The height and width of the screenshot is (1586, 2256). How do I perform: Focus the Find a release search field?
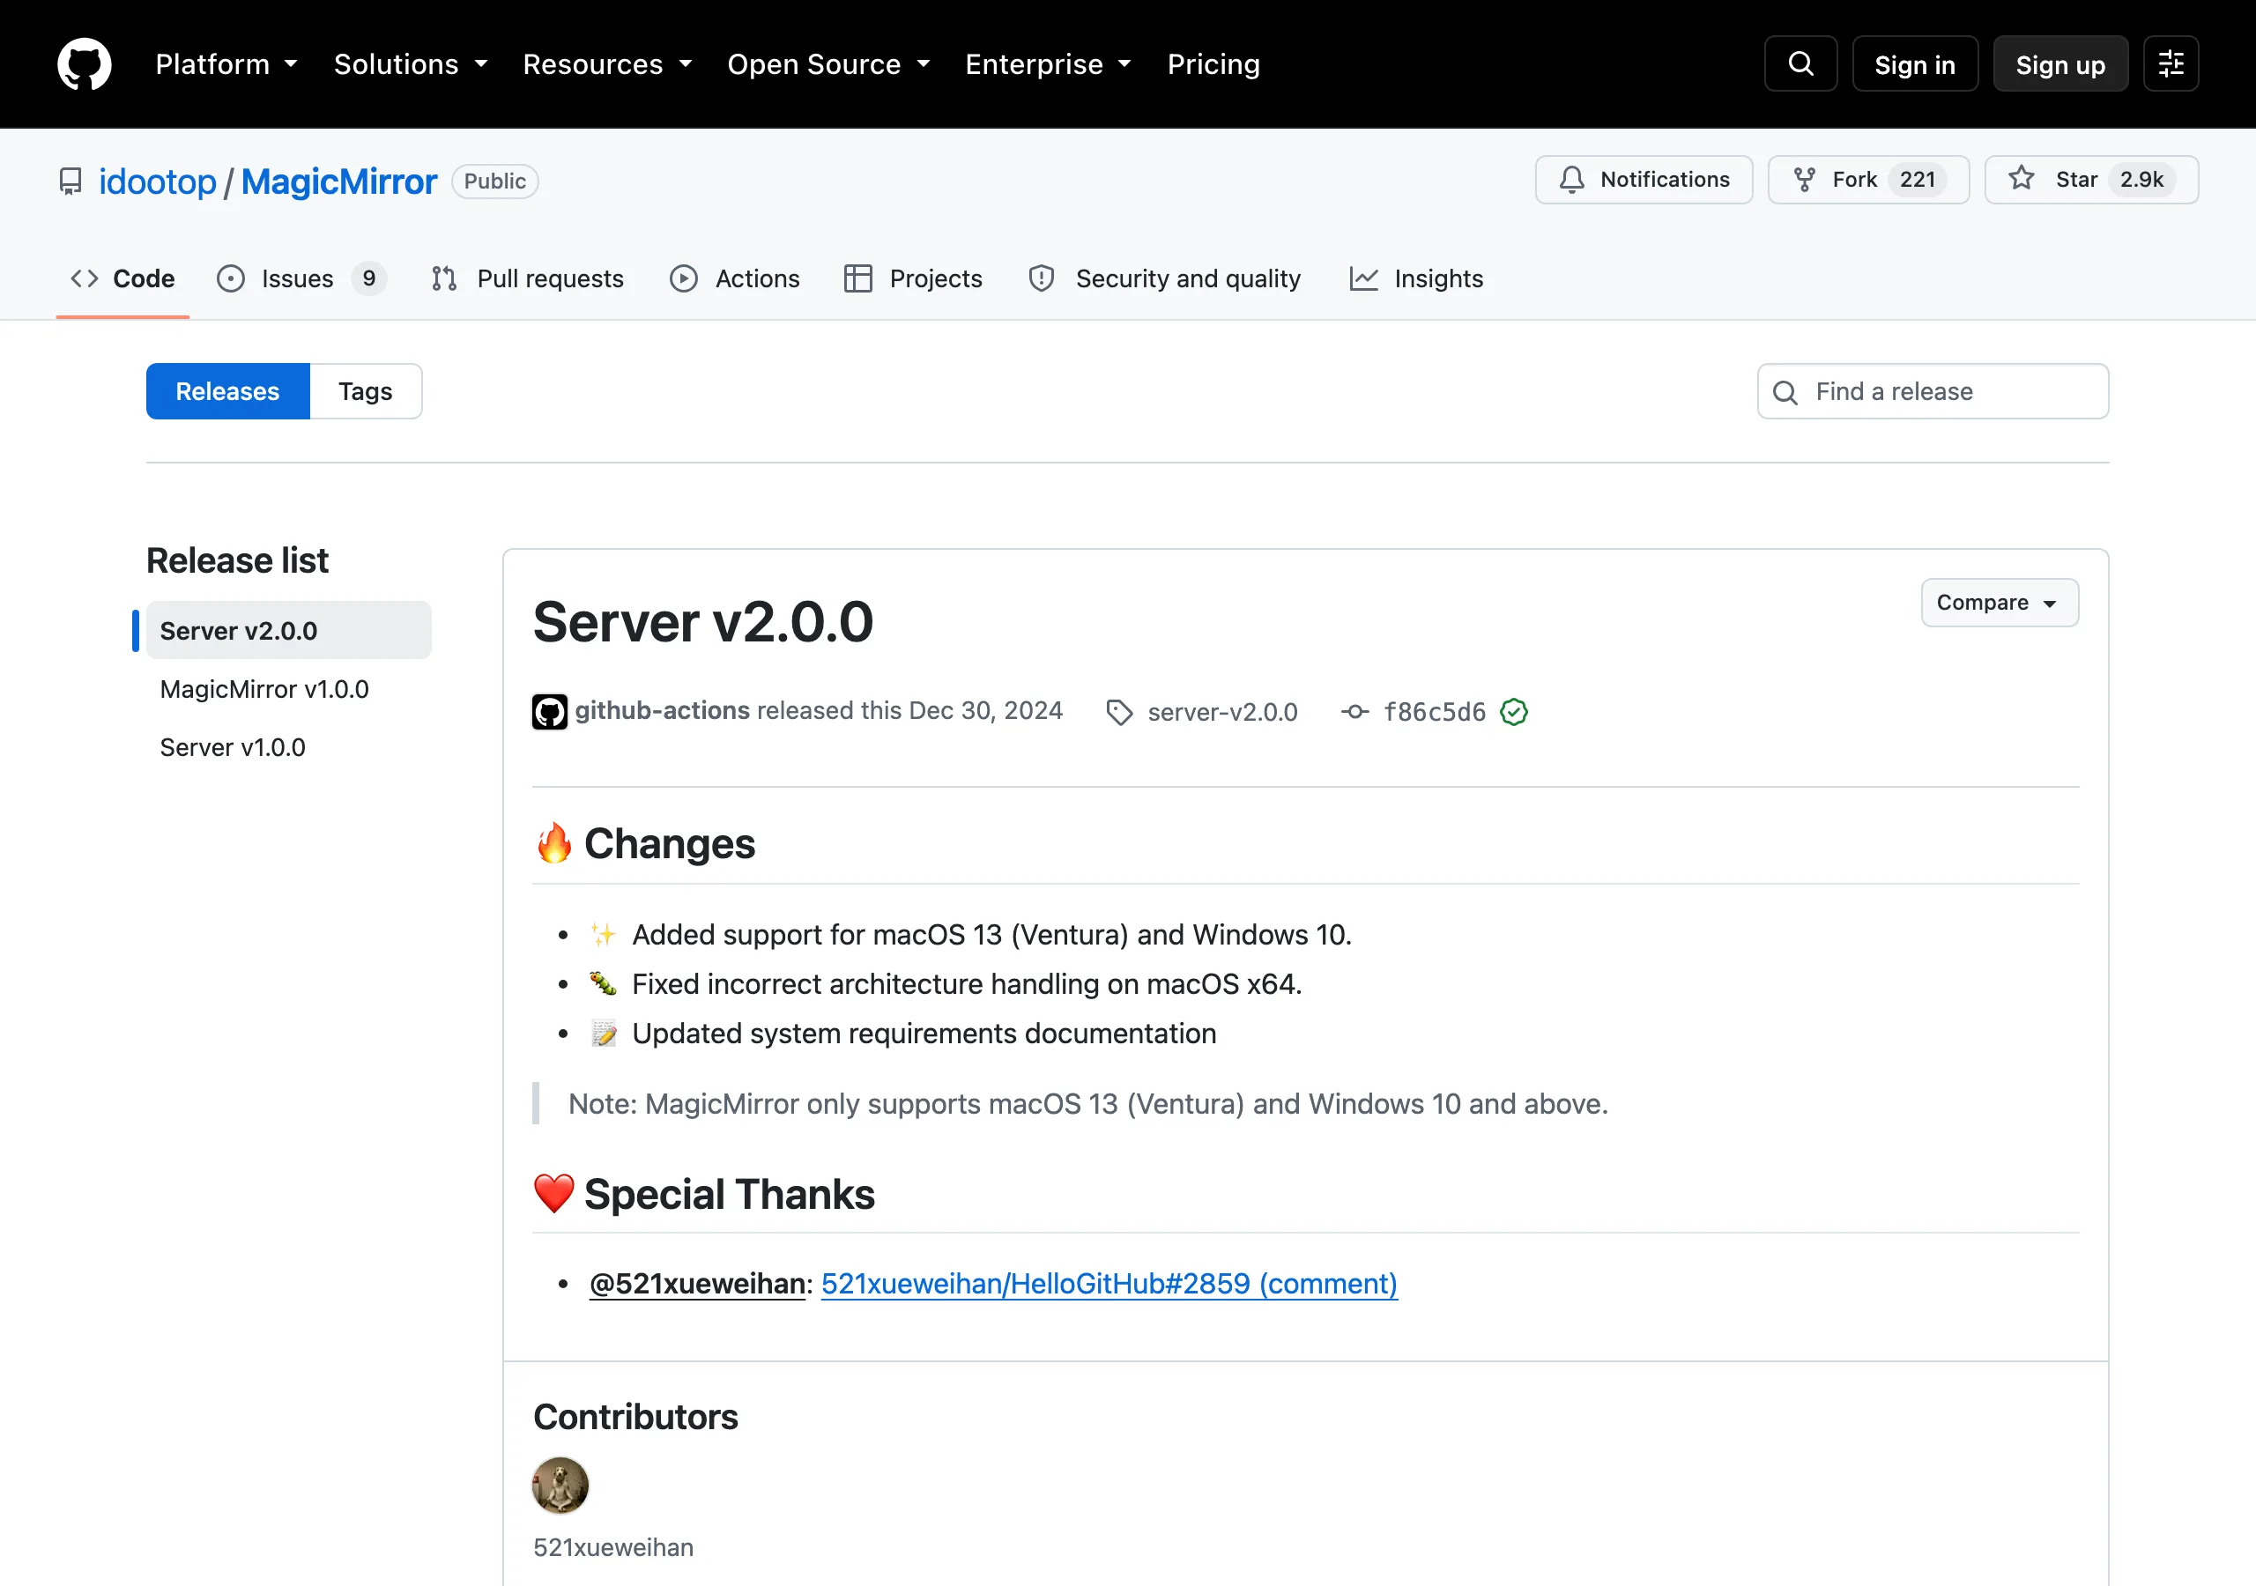click(1933, 391)
